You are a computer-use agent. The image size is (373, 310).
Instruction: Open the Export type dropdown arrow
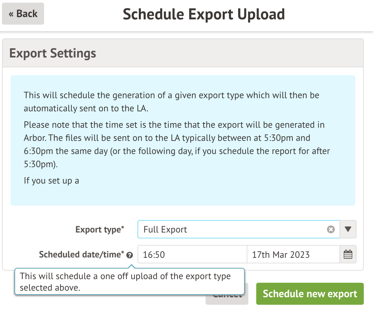[x=348, y=229]
